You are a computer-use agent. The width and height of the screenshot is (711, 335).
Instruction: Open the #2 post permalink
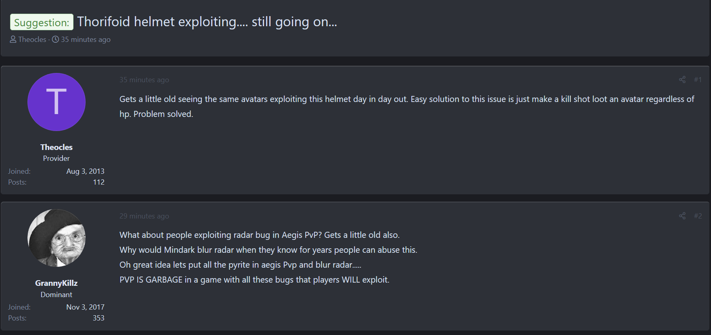point(698,216)
